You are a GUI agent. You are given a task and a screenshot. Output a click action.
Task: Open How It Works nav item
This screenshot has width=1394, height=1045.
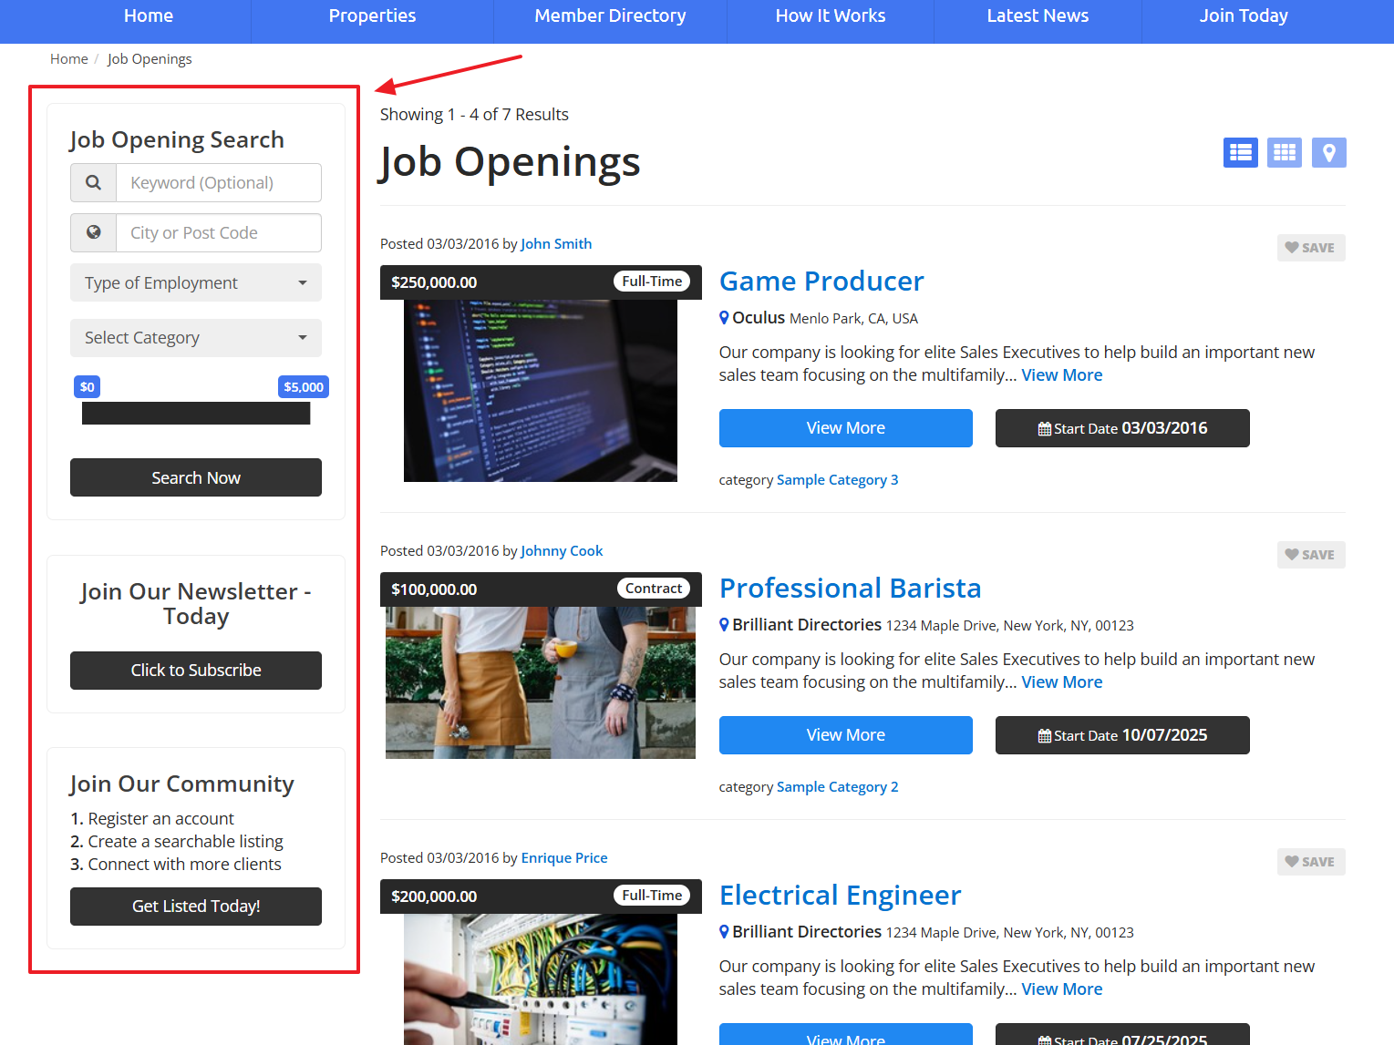click(x=831, y=16)
